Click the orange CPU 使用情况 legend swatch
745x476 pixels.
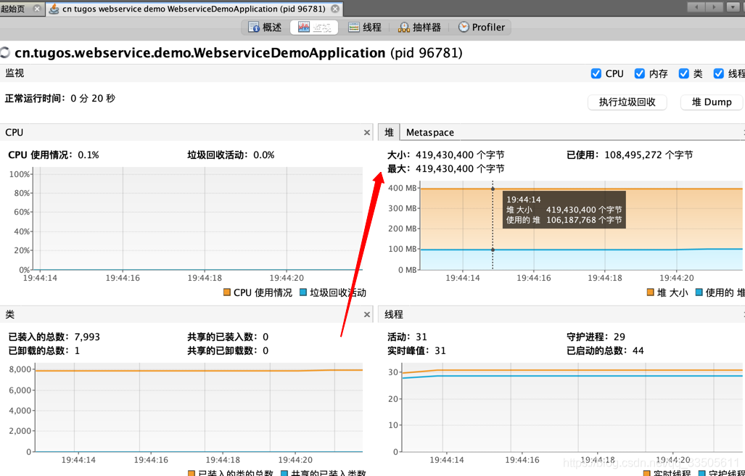click(x=227, y=292)
